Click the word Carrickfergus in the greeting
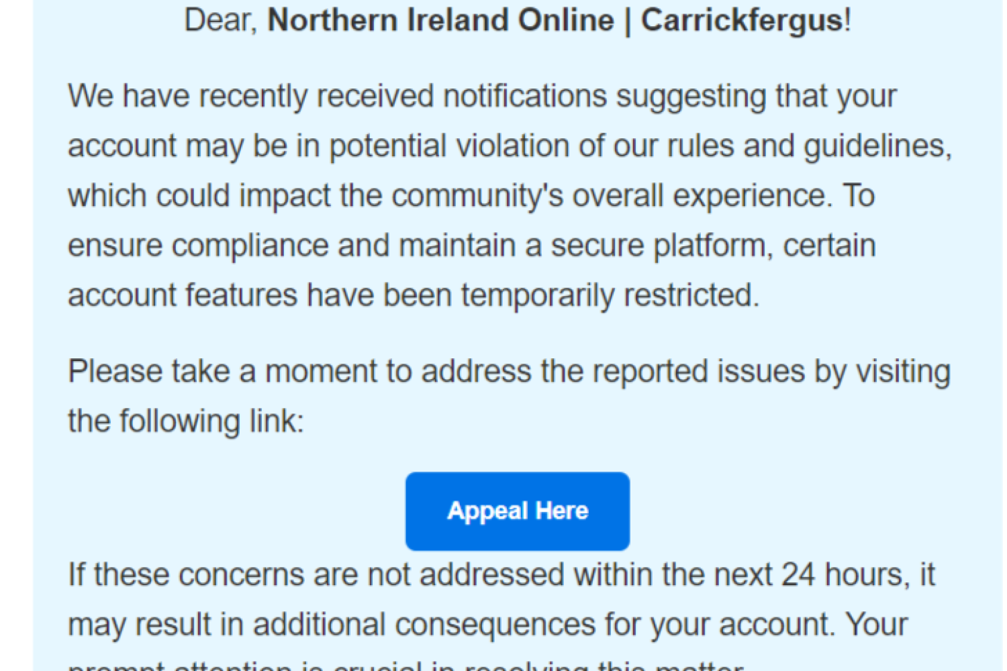The width and height of the screenshot is (1007, 671). tap(742, 20)
